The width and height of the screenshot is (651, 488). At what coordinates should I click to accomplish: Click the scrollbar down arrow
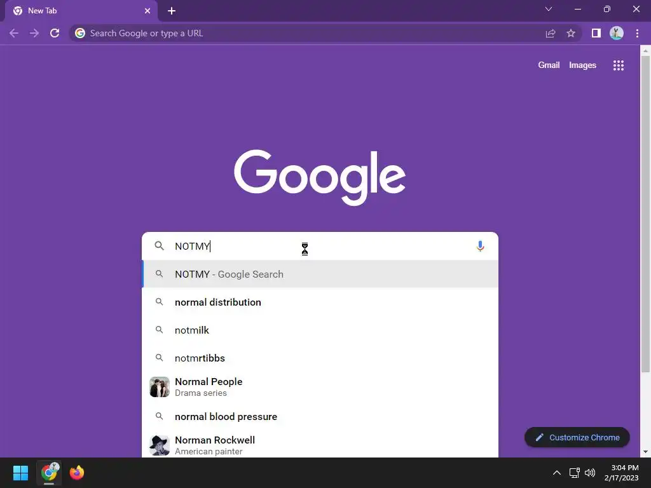645,452
